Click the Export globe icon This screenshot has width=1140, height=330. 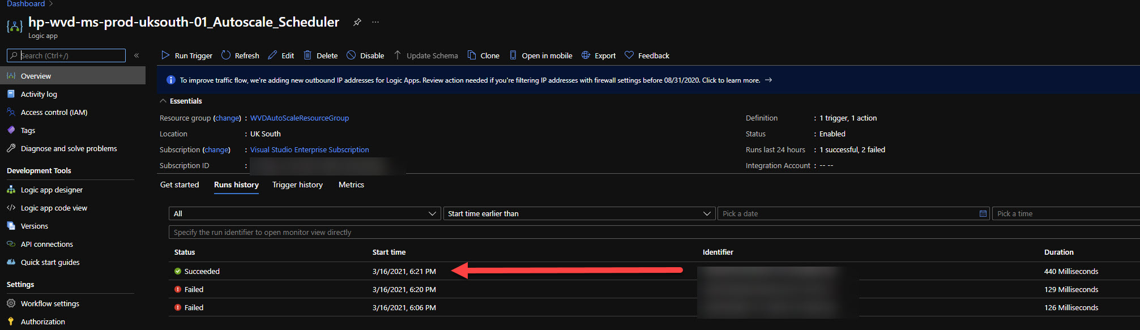[586, 55]
